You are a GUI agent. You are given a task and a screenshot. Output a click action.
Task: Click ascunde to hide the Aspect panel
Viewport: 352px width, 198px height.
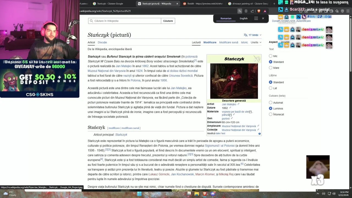tap(285, 42)
